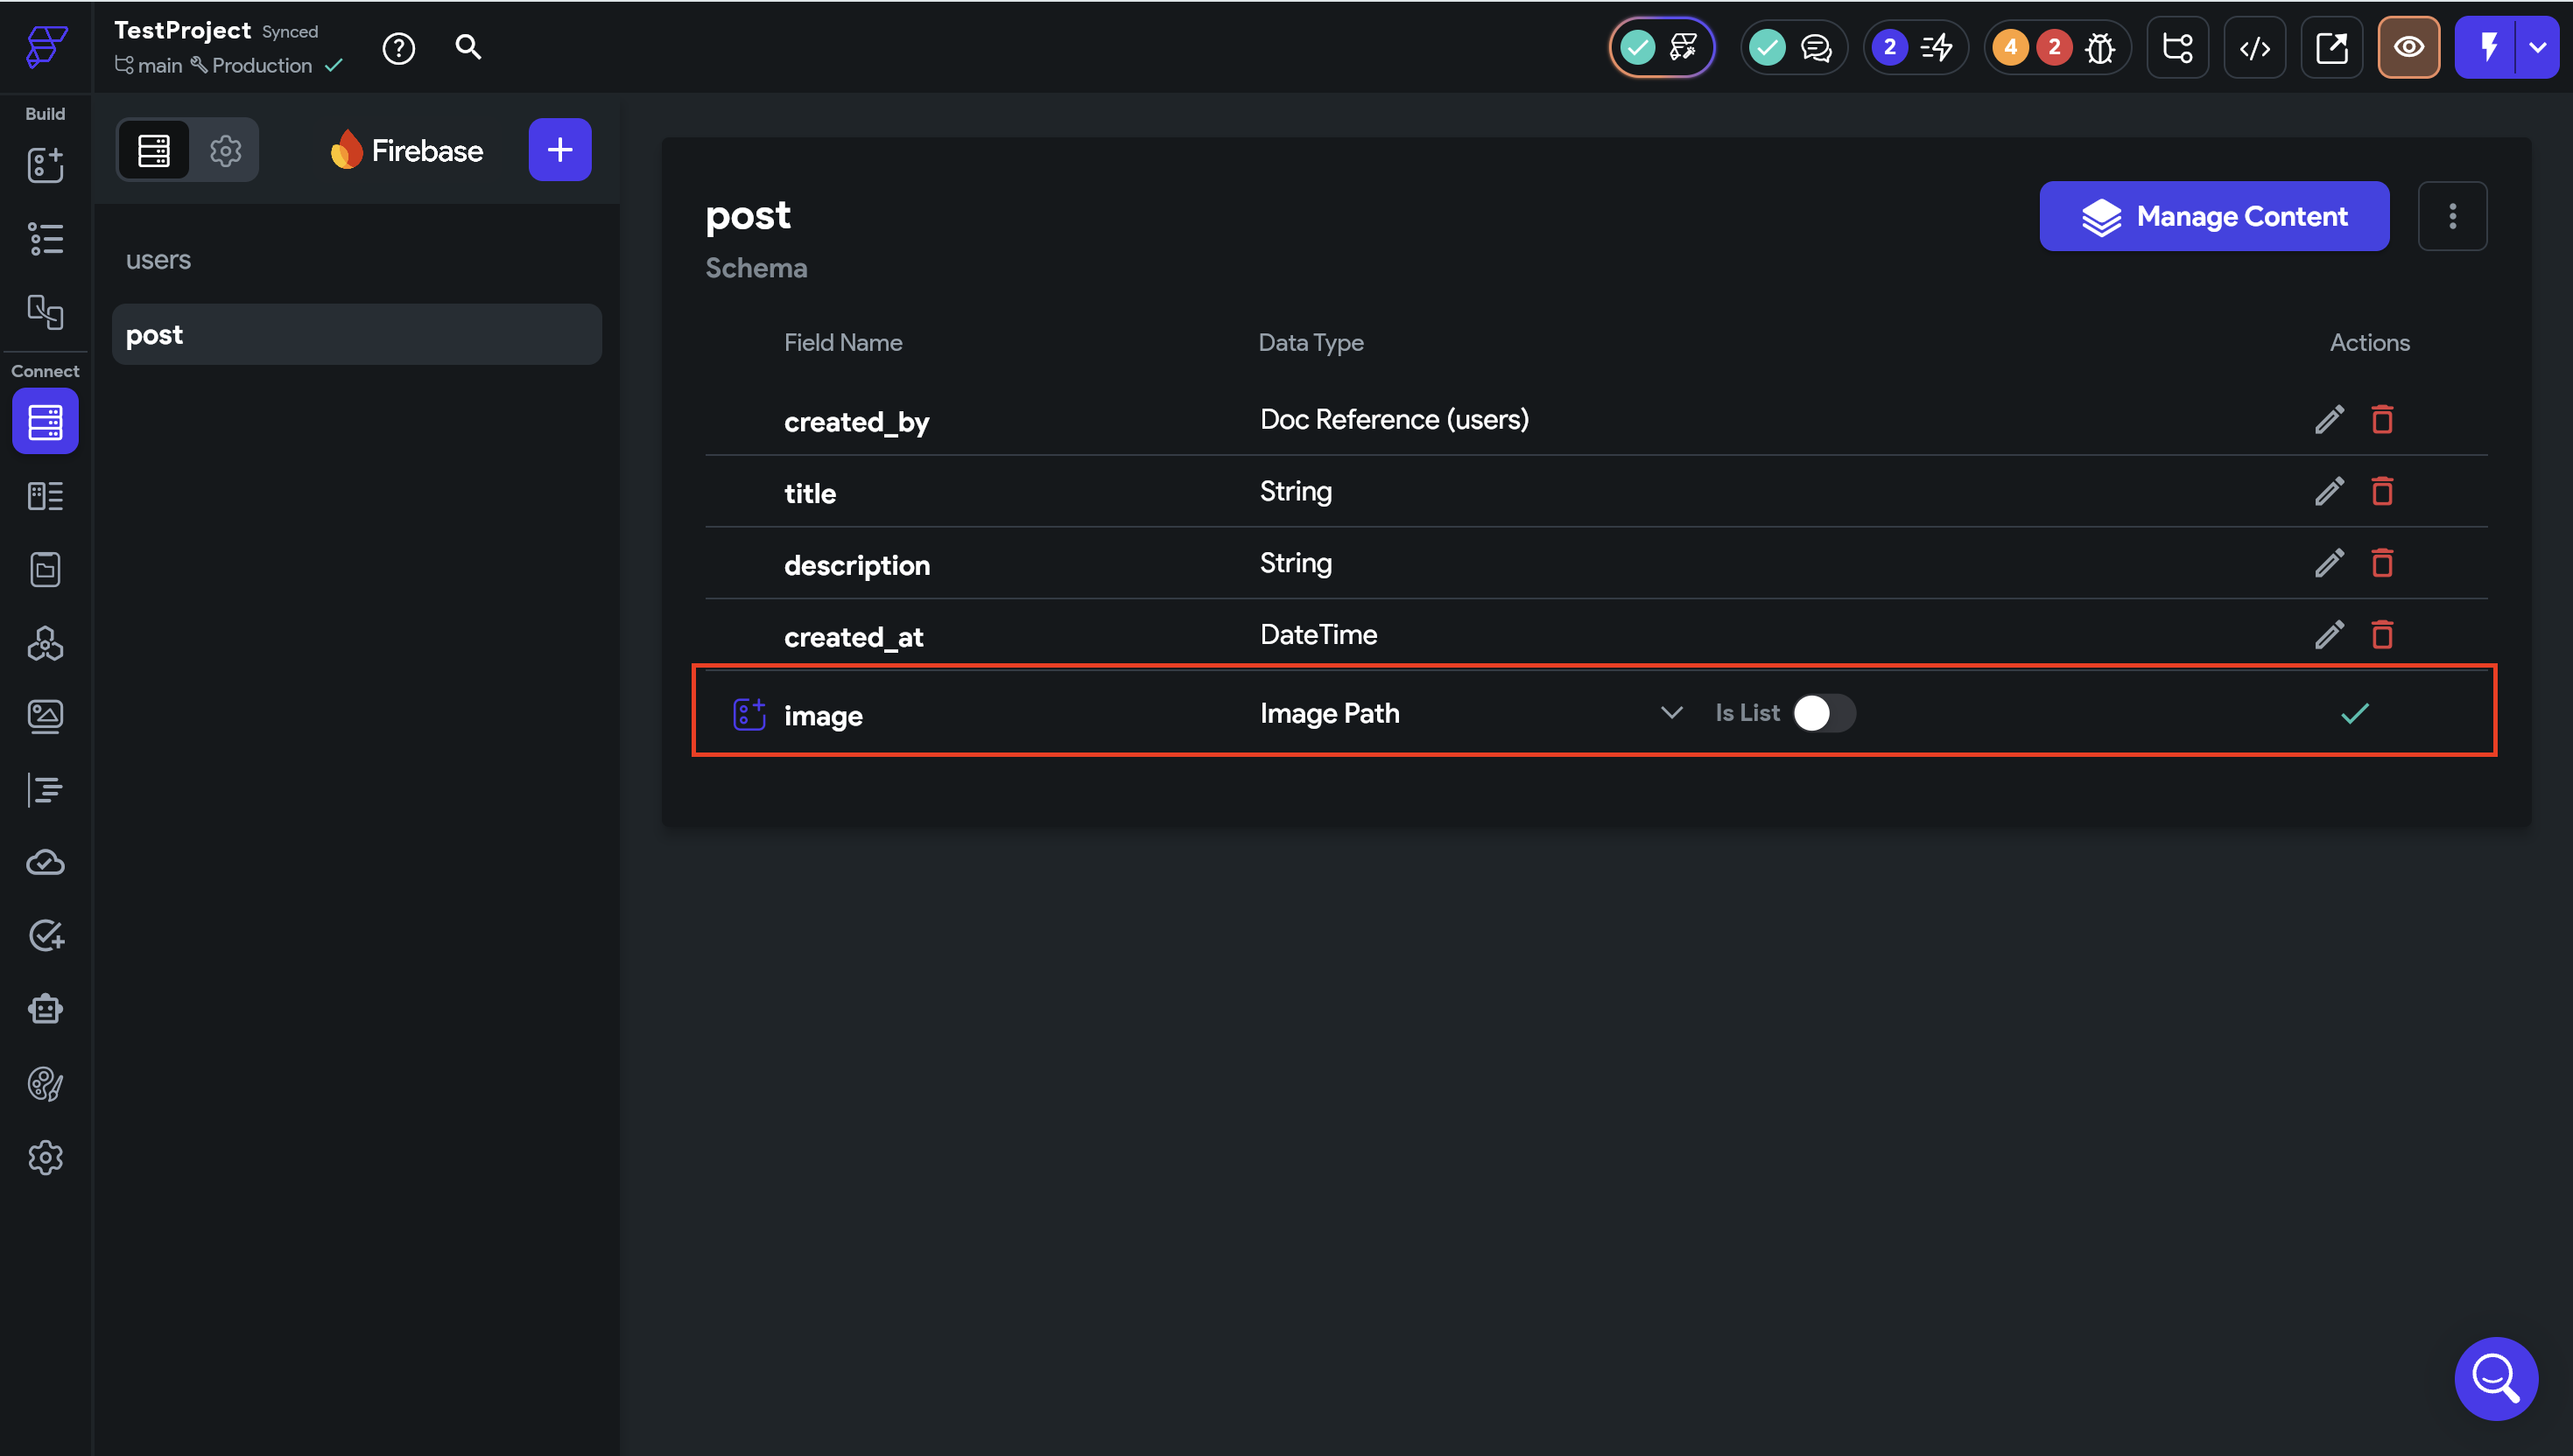Toggle the Is List switch
The image size is (2573, 1456).
pos(1824,713)
